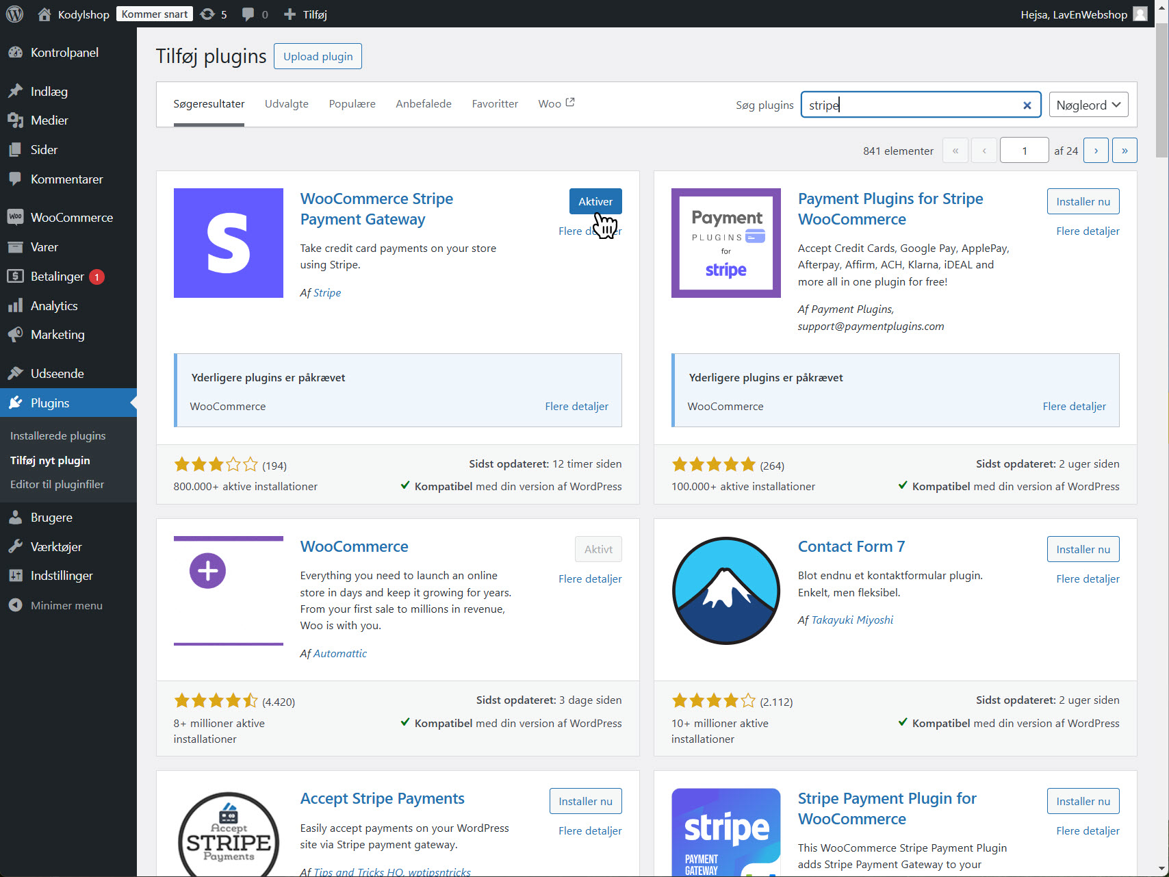Switch to the Populære tab

352,103
